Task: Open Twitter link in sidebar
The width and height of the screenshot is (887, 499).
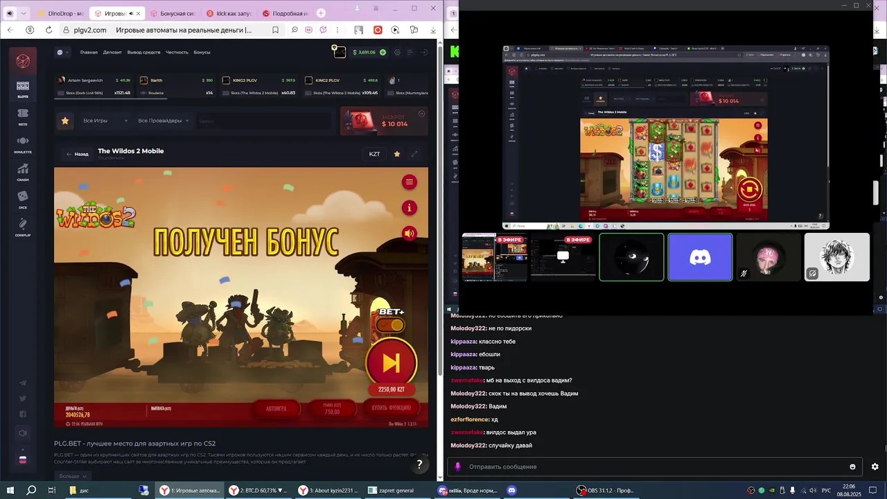Action: point(23,399)
